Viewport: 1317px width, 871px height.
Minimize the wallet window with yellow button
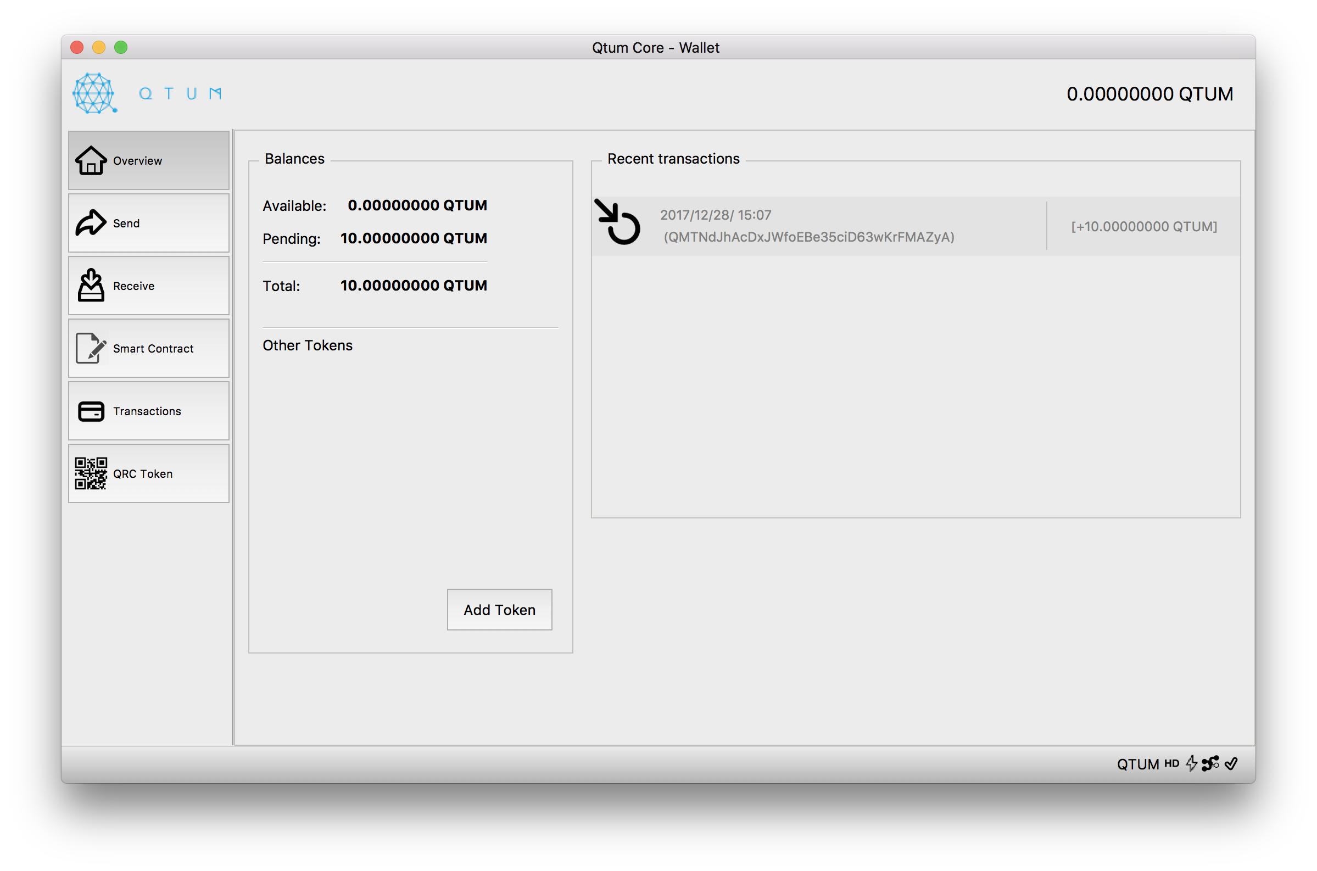[x=99, y=48]
